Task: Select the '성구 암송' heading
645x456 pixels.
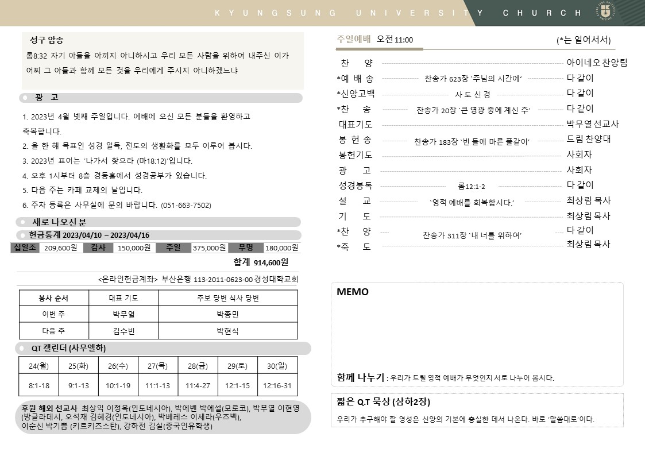Action: coord(47,40)
